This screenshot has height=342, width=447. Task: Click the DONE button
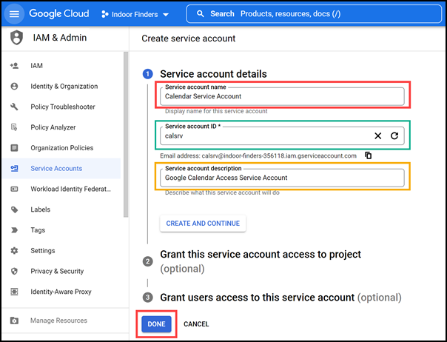(x=156, y=324)
